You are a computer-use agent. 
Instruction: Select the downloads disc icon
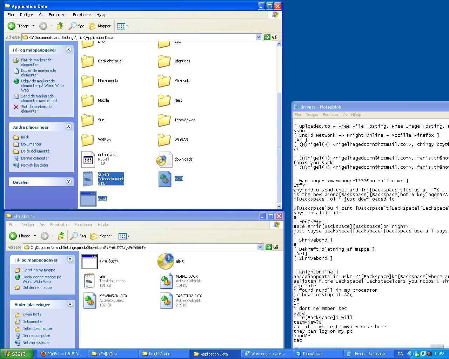[x=164, y=159]
